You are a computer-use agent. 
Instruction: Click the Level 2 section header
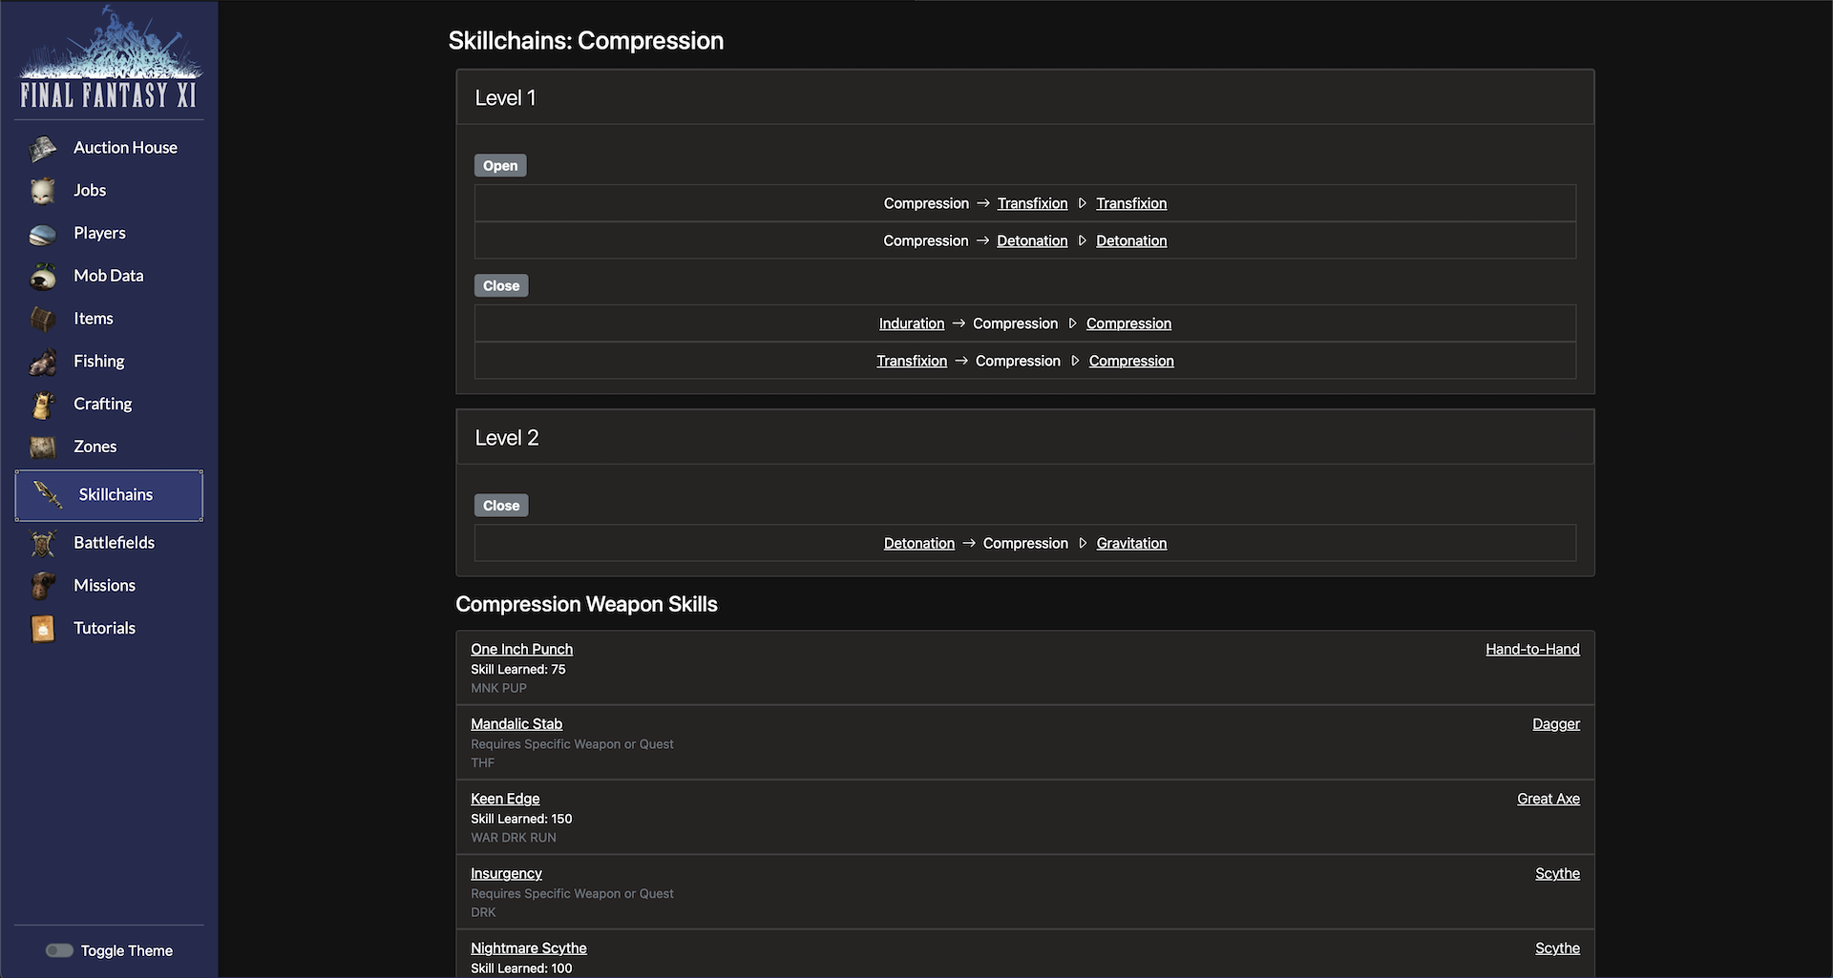pyautogui.click(x=507, y=438)
